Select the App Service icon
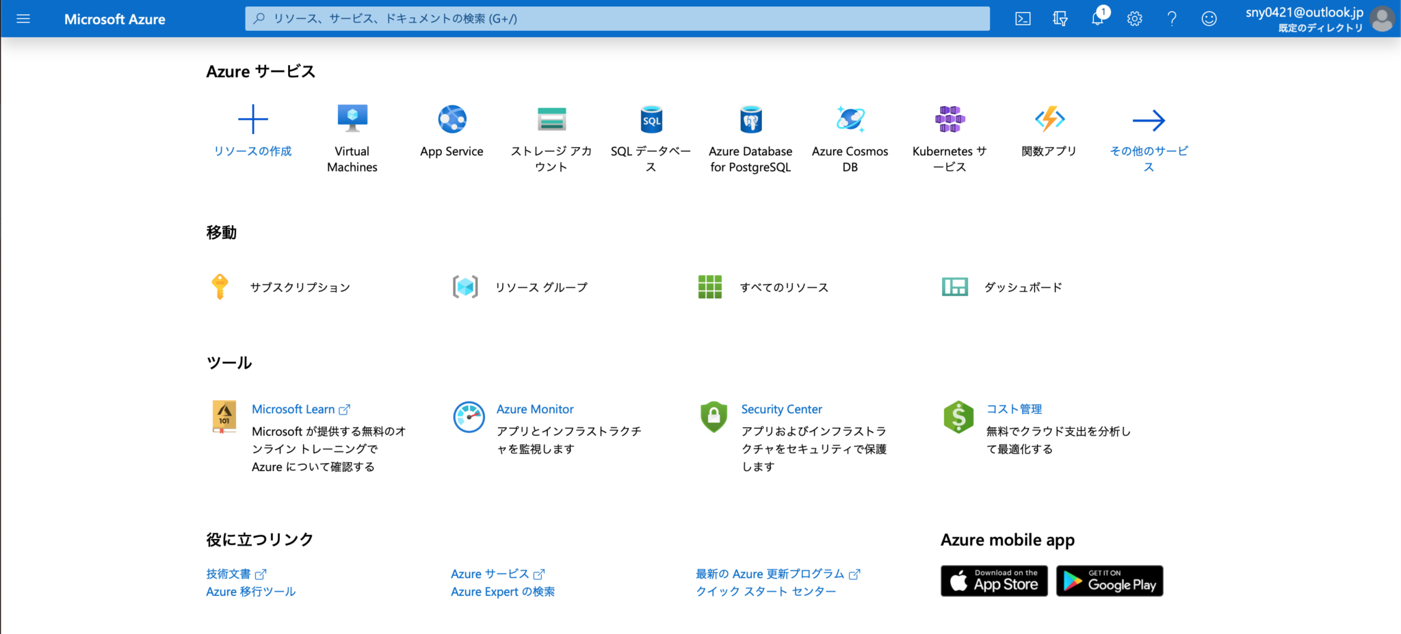The height and width of the screenshot is (634, 1401). (451, 119)
